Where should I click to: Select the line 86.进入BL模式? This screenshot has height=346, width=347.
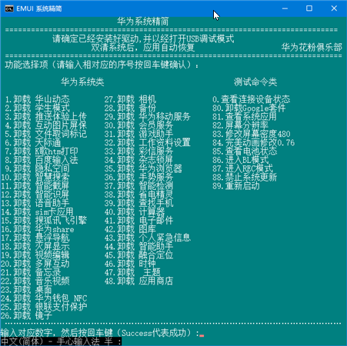coord(240,160)
